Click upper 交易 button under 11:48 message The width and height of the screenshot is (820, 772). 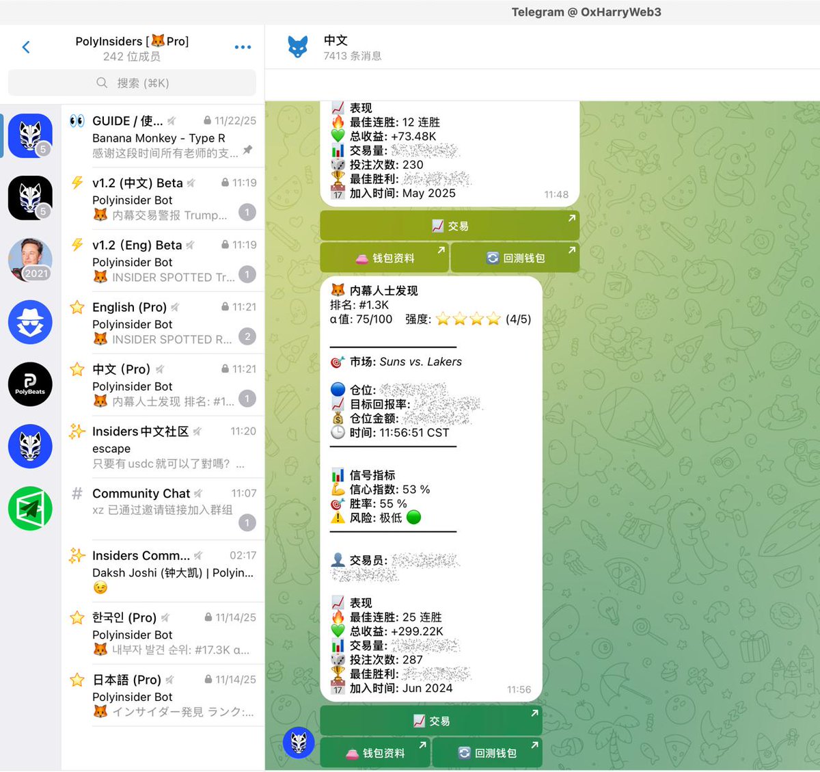pyautogui.click(x=450, y=226)
